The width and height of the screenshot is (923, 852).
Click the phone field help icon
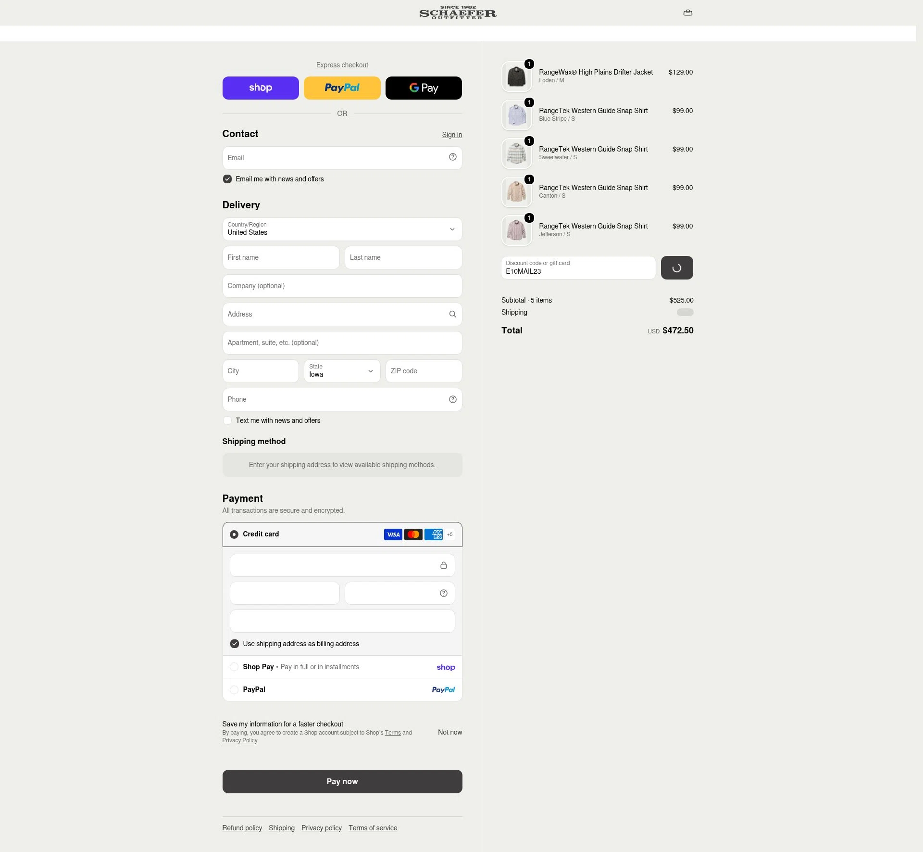pos(452,399)
